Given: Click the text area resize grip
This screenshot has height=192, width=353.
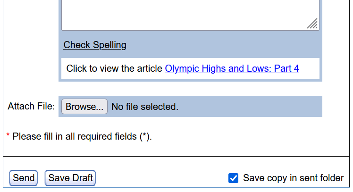Looking at the screenshot, I should (312, 24).
